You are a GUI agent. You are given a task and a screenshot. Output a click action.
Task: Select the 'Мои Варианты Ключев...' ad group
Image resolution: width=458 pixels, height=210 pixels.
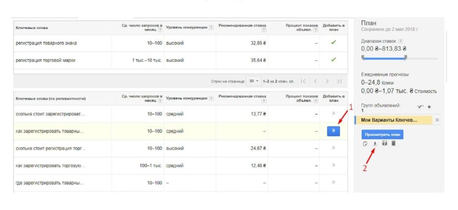click(395, 120)
